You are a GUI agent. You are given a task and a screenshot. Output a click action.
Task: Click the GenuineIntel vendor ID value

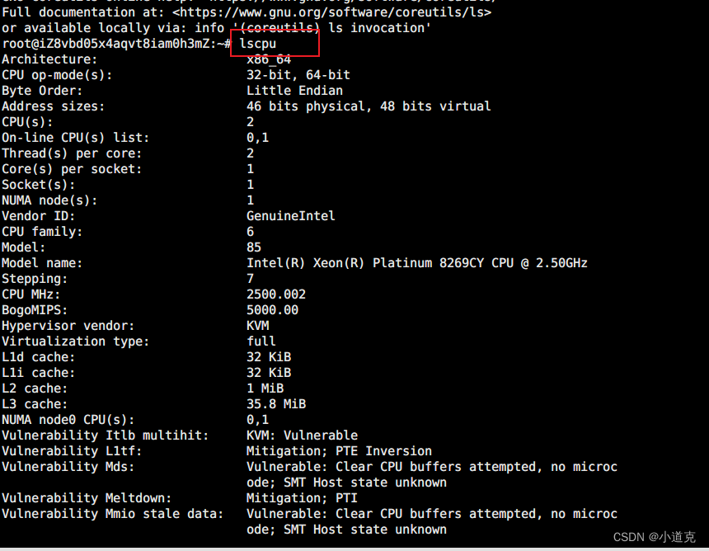coord(291,216)
